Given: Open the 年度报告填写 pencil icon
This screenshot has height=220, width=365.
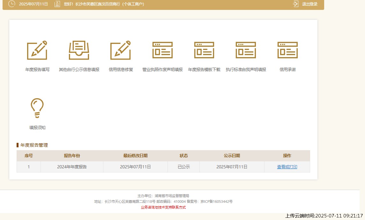Looking at the screenshot, I should 37,50.
